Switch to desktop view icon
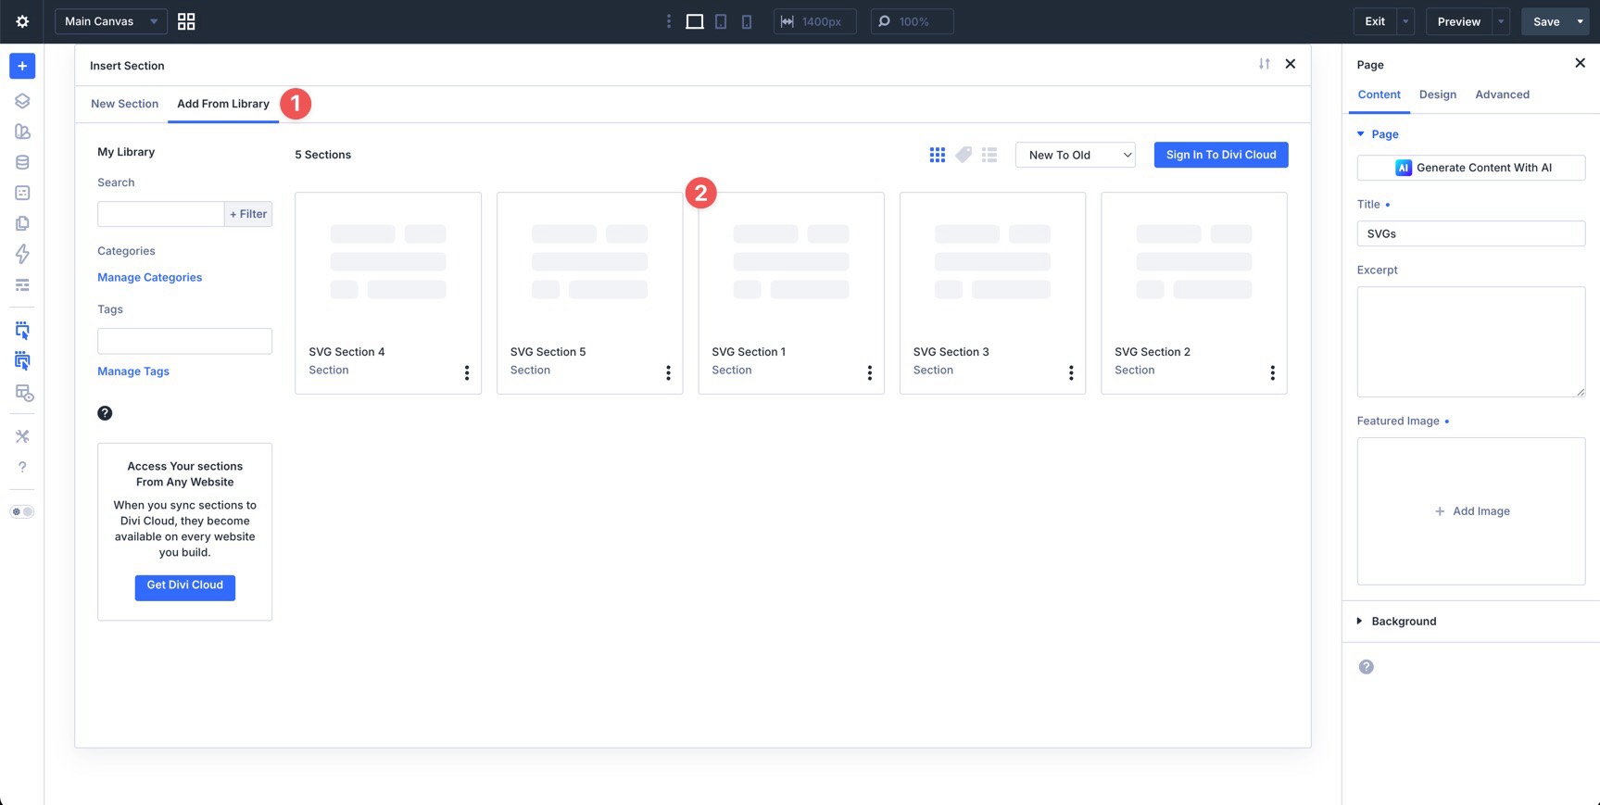The image size is (1600, 805). [694, 21]
